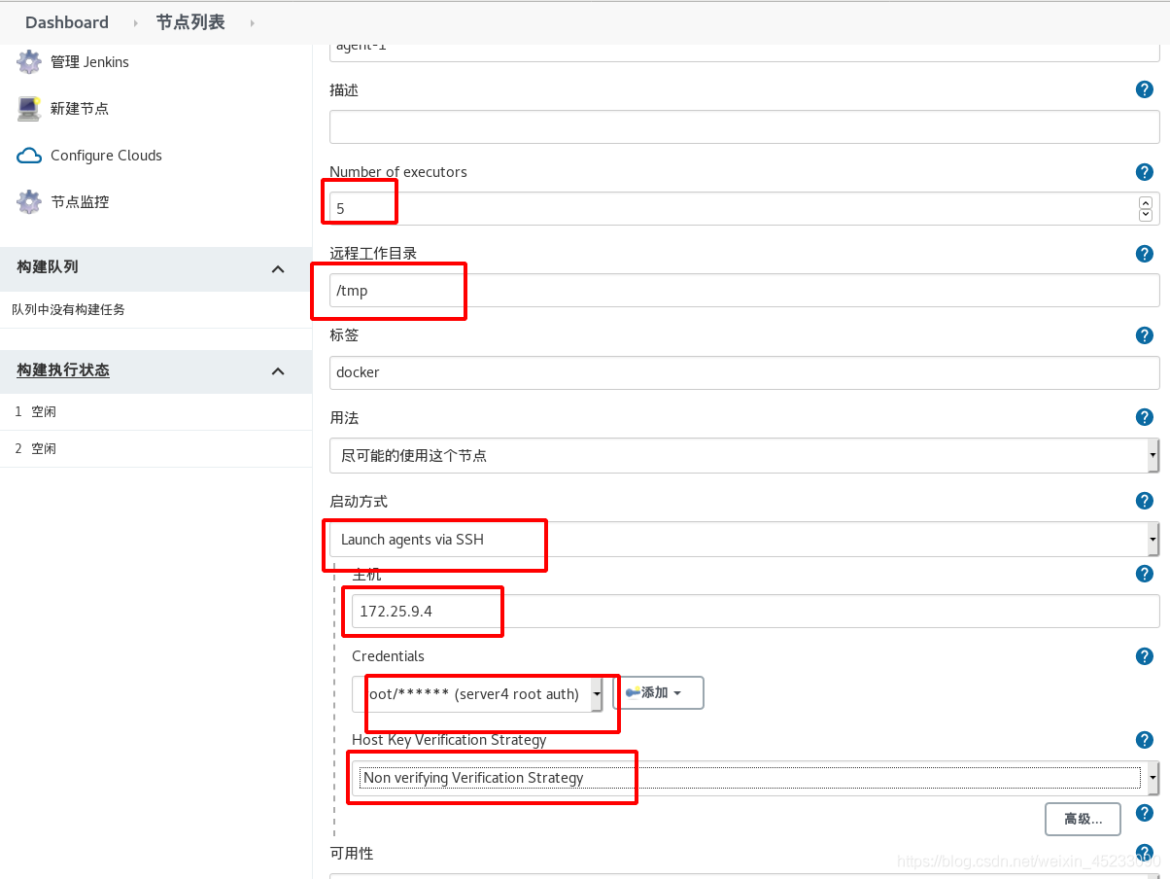
Task: Open 节点监控 link
Action: click(x=80, y=202)
